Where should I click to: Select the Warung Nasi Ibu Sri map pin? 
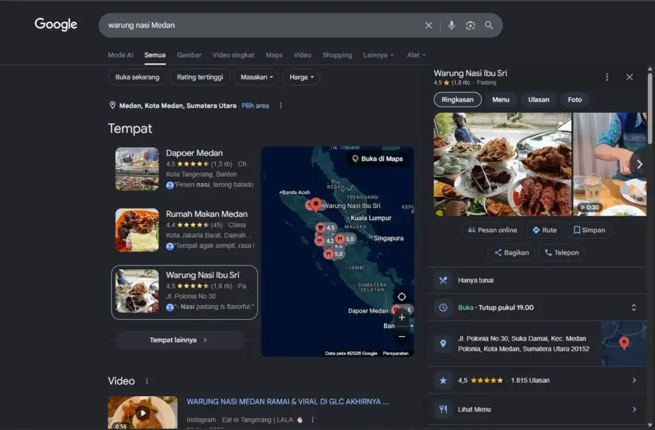click(316, 205)
